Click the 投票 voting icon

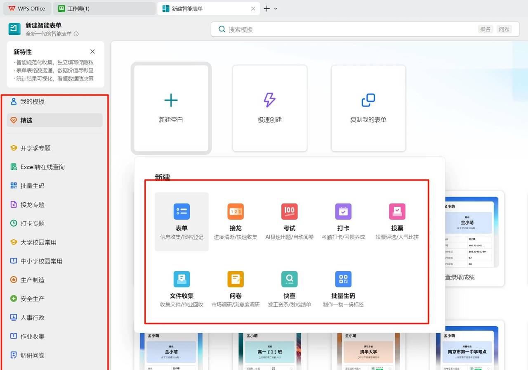coord(397,211)
